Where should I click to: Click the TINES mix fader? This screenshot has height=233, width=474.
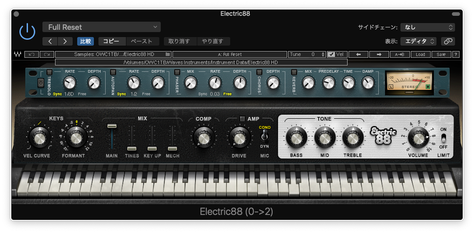(x=132, y=149)
